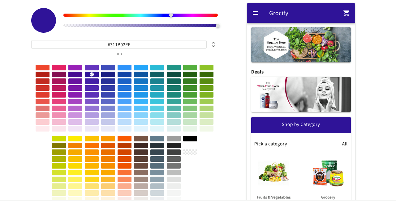Screen dimensions: 396x201
Task: Open the Work-From-Home Beauty Edit deal
Action: pyautogui.click(x=301, y=94)
